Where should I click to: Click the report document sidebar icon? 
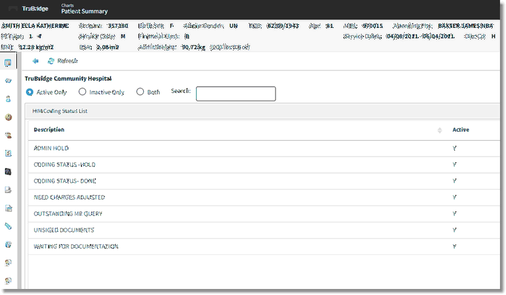click(x=8, y=208)
